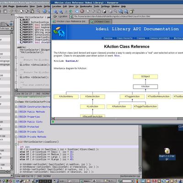Click the kactionselector.cpp filename in Kate status bar
Image resolution: width=183 pixels, height=183 pixels.
click(x=130, y=176)
